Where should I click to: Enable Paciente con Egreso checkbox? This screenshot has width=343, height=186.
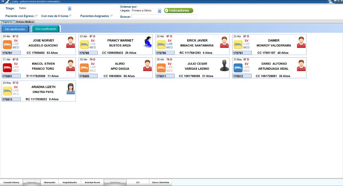click(x=36, y=16)
